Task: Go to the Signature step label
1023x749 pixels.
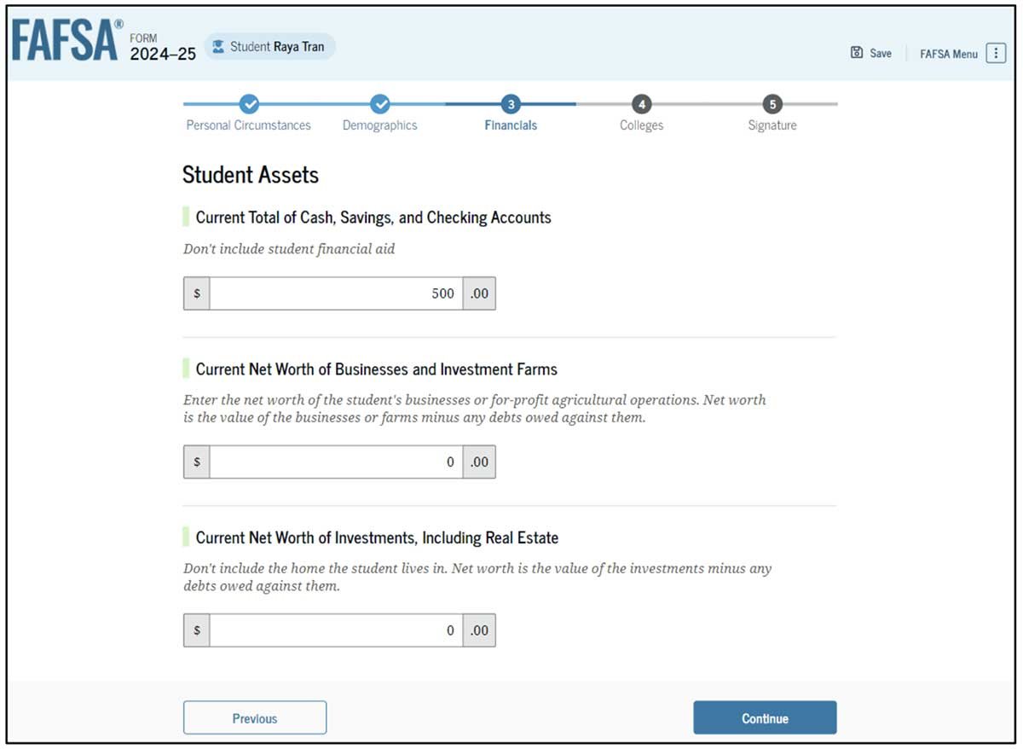Action: 772,125
